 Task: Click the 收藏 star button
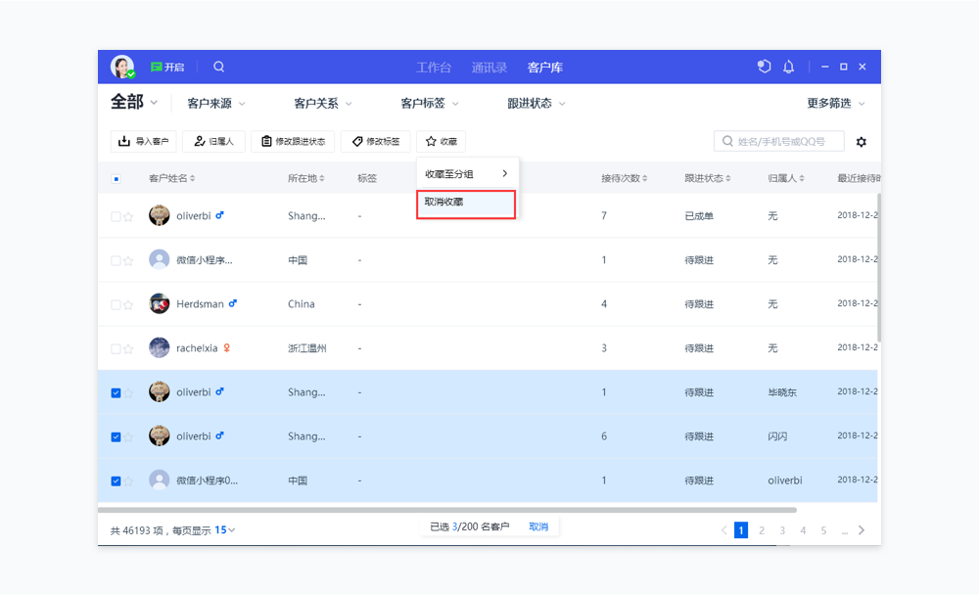441,141
